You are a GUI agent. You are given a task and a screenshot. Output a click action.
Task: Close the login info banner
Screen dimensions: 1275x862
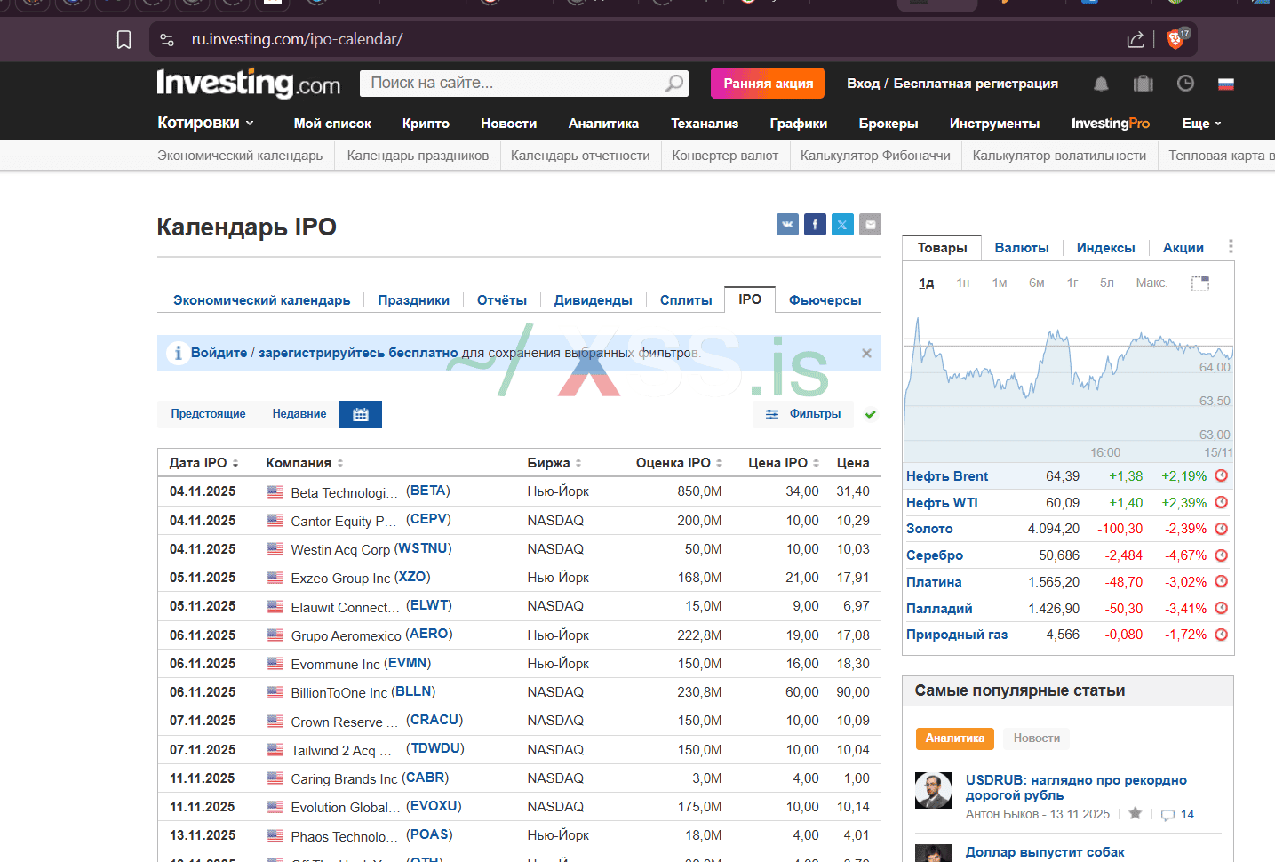866,353
